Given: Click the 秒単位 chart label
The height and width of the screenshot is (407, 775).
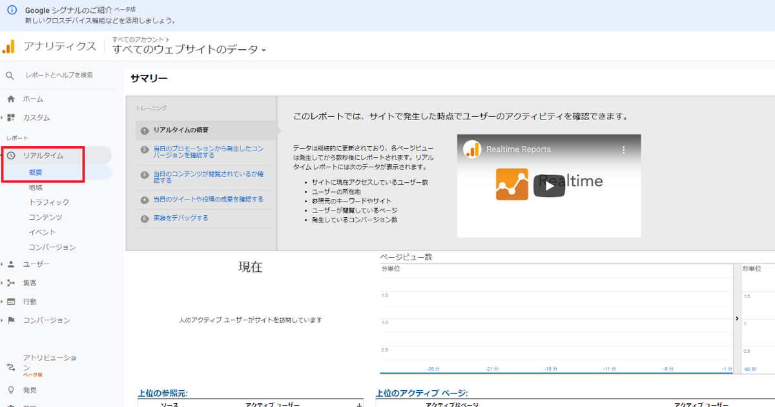Looking at the screenshot, I should click(752, 268).
